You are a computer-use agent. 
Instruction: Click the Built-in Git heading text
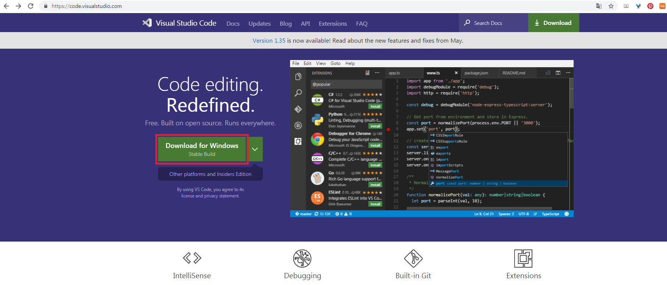point(413,276)
